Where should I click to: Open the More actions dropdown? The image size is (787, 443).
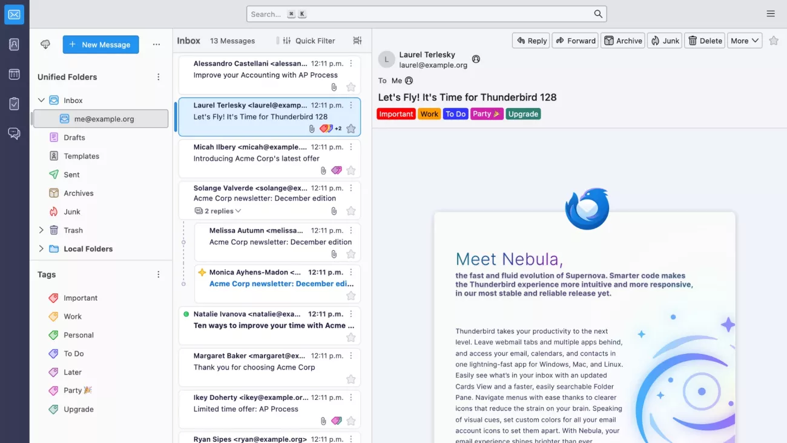[x=744, y=41]
